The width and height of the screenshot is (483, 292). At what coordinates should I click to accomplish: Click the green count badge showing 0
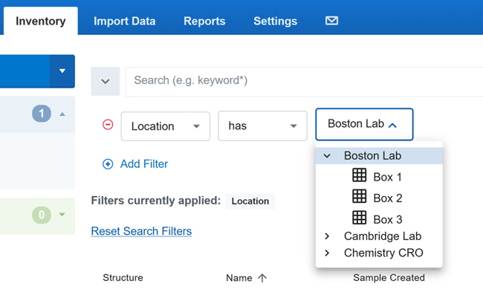[42, 215]
